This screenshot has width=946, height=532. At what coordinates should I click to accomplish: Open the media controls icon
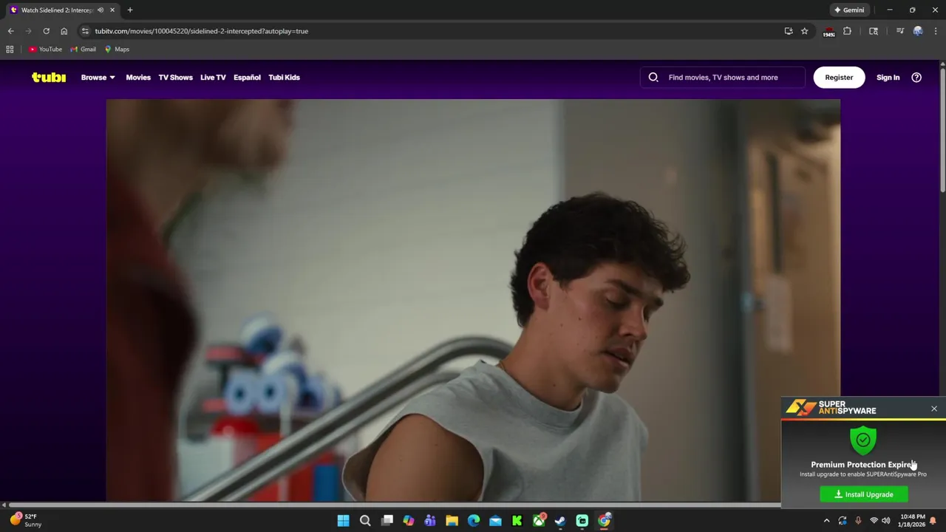click(x=899, y=31)
